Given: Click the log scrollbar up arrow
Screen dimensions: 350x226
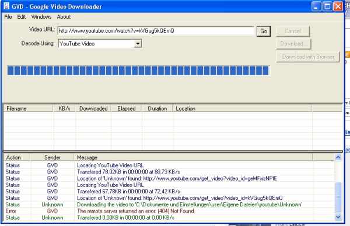Looking at the screenshot, I should click(338, 158).
